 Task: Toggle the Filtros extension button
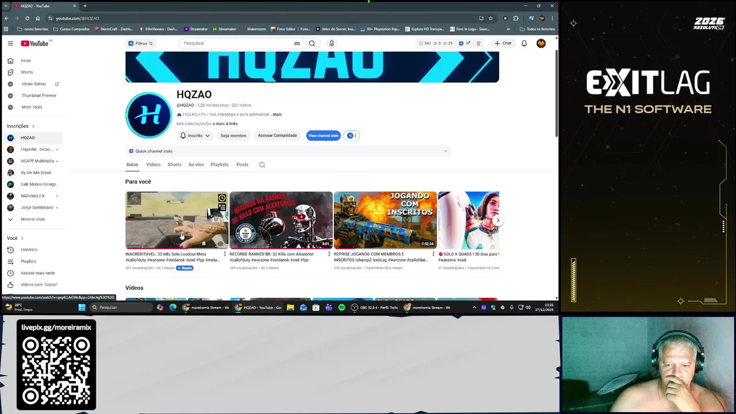tap(141, 43)
